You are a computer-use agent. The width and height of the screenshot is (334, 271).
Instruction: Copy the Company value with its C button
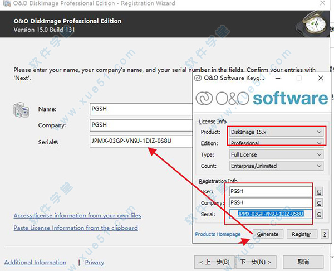pyautogui.click(x=319, y=203)
